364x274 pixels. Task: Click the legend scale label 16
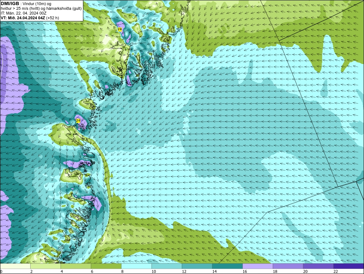245,272
